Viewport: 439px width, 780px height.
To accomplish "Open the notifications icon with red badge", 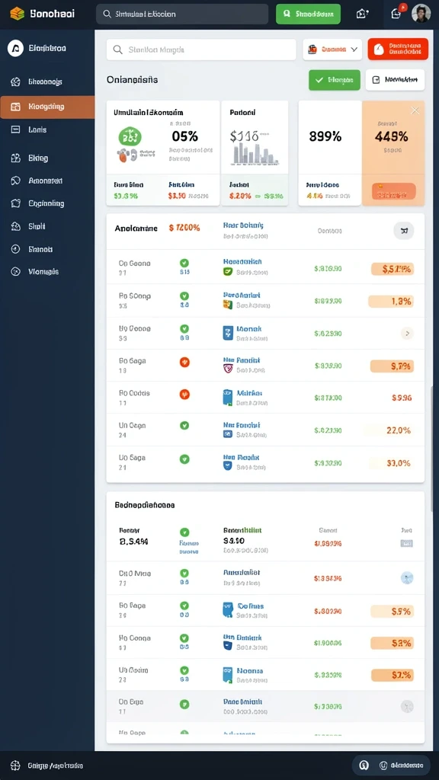I will (x=397, y=13).
